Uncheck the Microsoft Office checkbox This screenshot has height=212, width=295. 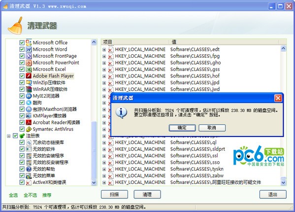pyautogui.click(x=22, y=43)
